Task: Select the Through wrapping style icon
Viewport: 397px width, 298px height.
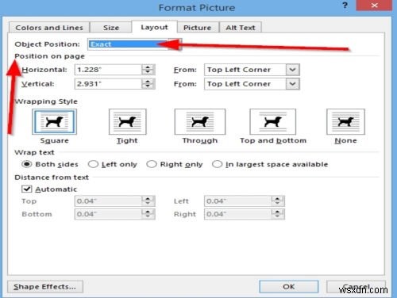Action: [x=200, y=122]
